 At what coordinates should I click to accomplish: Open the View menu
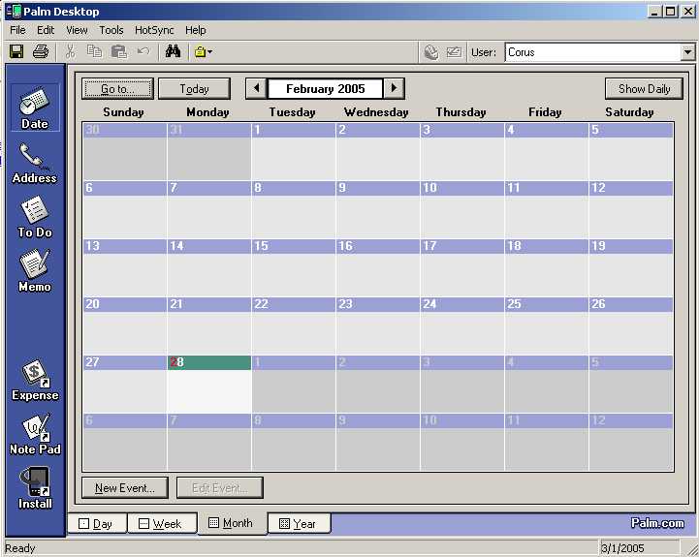click(x=77, y=30)
